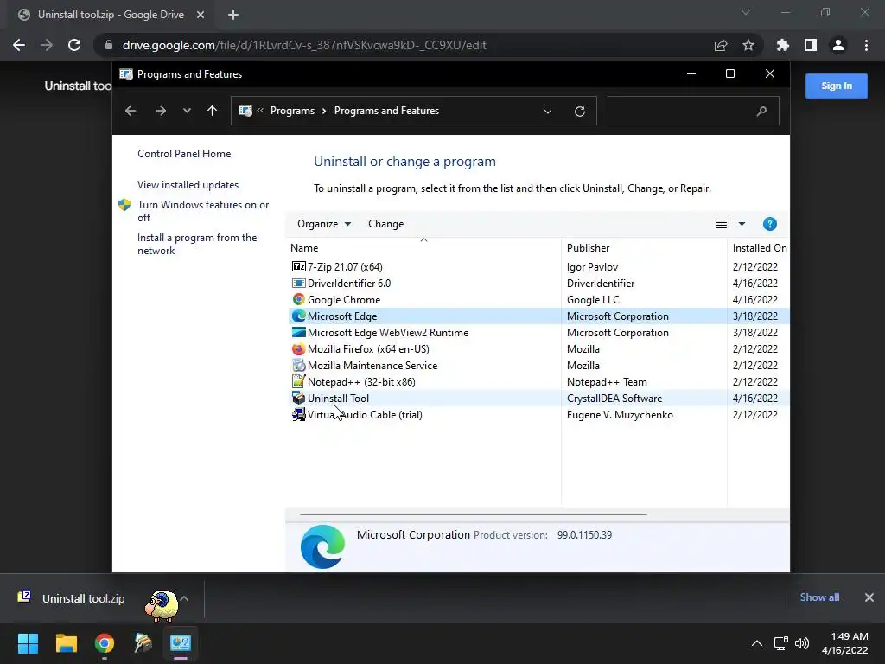The image size is (885, 664).
Task: Open Control Panel Home link
Action: (184, 154)
